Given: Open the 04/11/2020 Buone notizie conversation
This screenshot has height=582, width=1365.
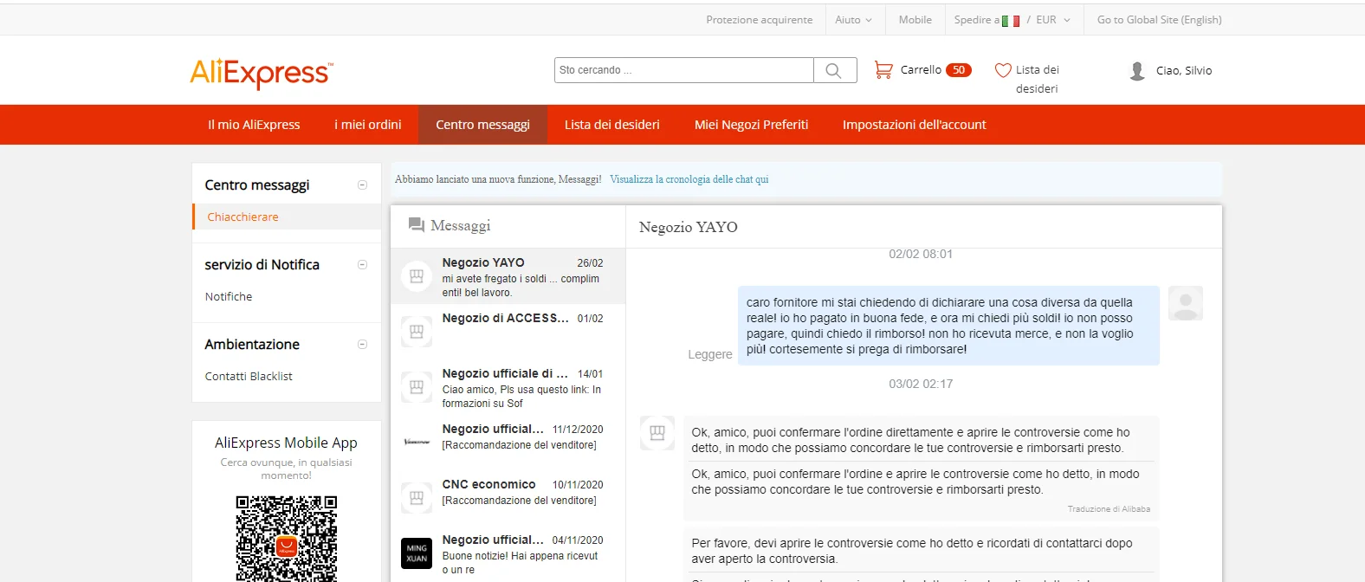Looking at the screenshot, I should pyautogui.click(x=508, y=553).
